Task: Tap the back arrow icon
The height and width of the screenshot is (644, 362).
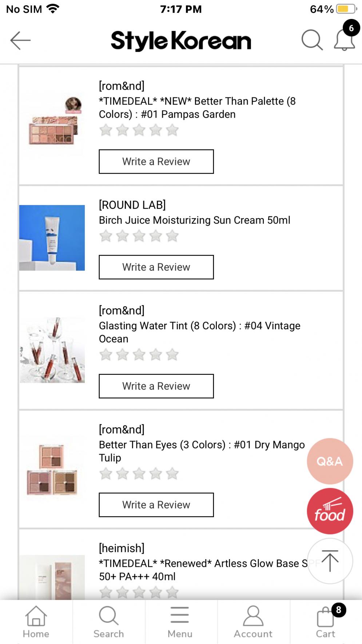Action: [x=20, y=40]
